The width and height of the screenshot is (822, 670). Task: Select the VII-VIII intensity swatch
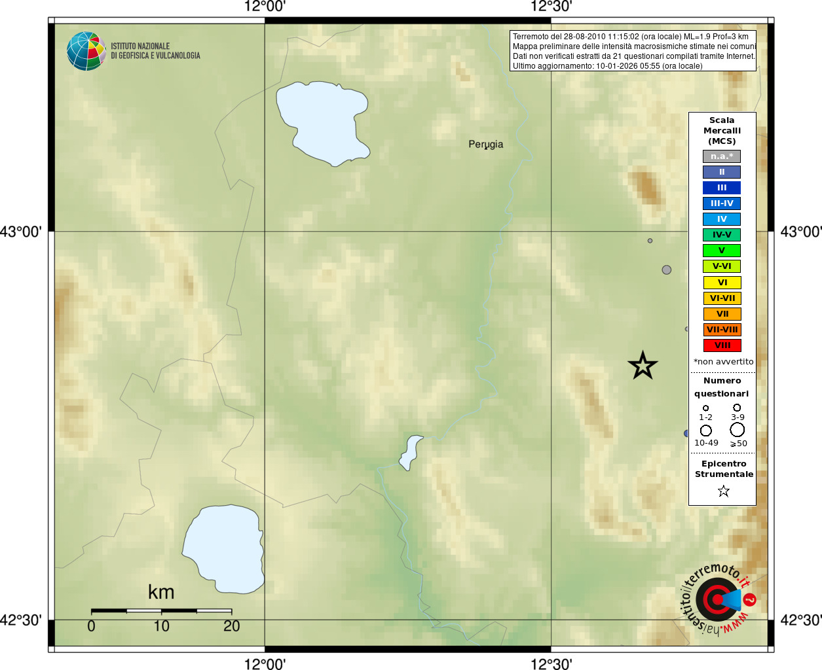click(722, 330)
